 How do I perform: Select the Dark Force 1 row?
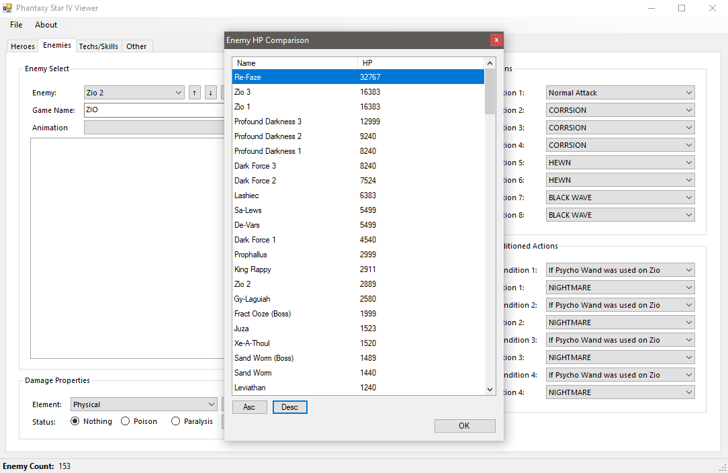pyautogui.click(x=358, y=240)
